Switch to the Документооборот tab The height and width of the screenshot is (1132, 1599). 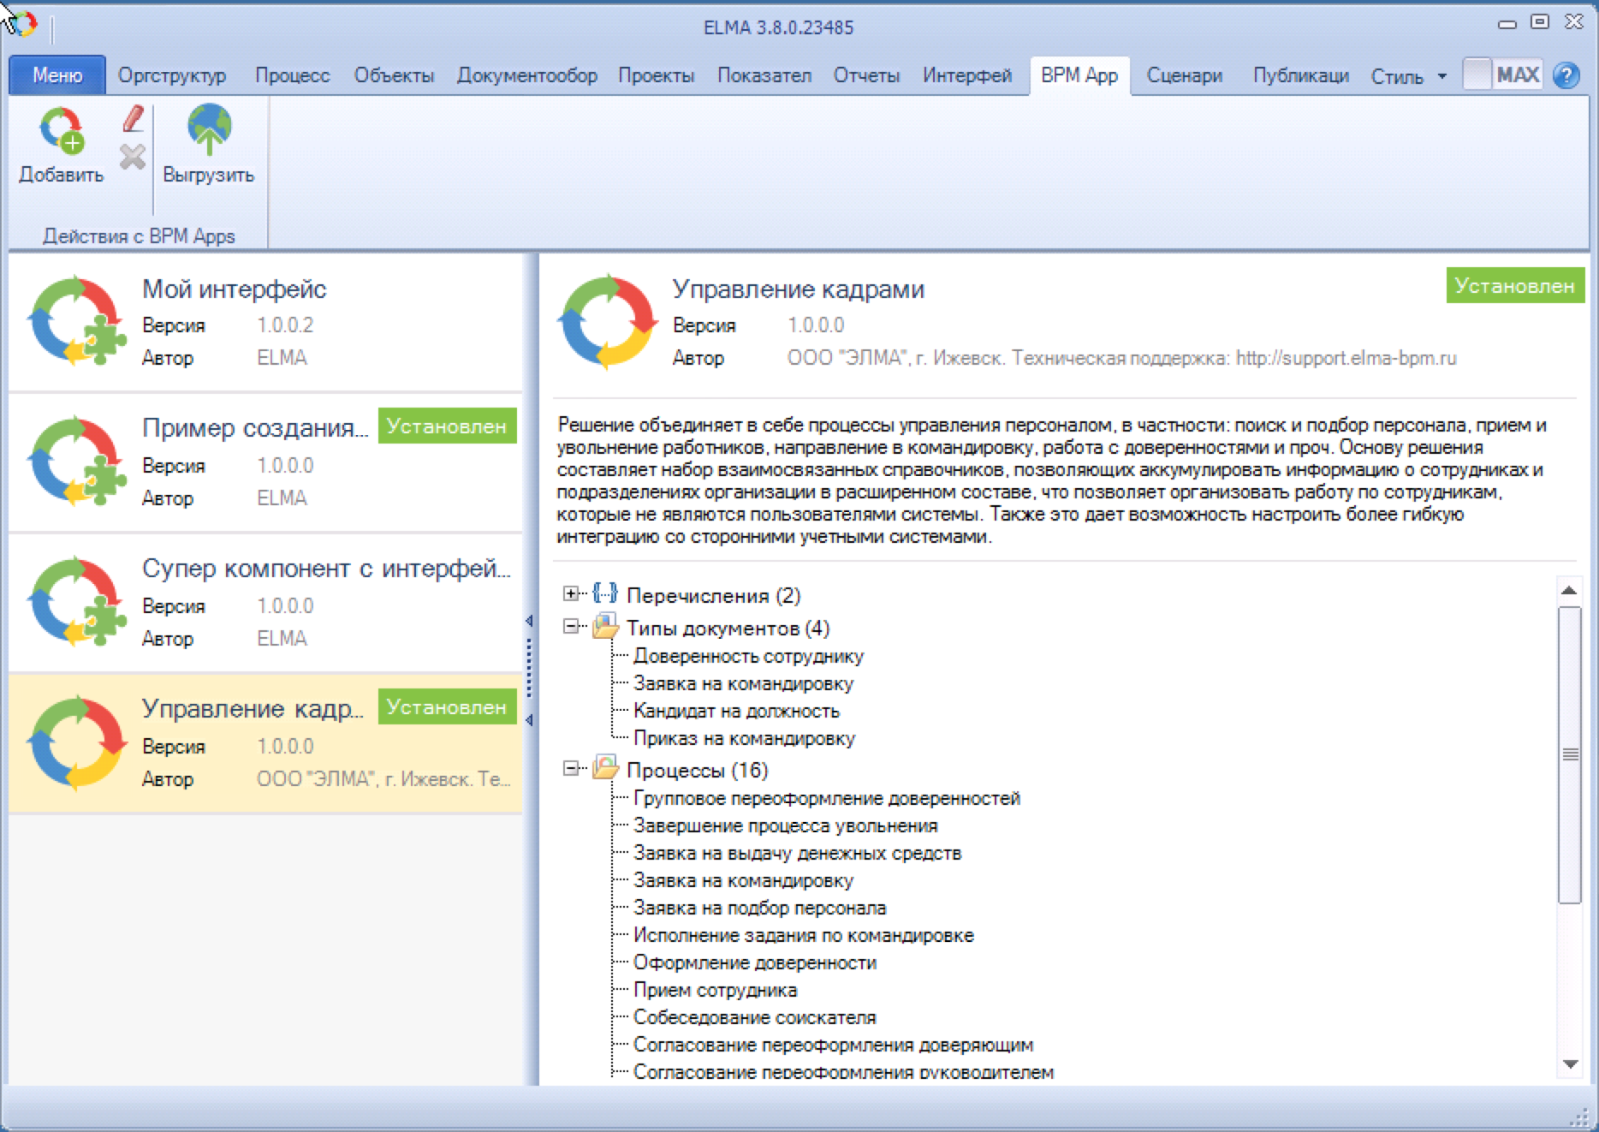coord(527,75)
